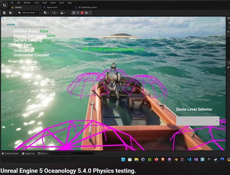
Task: Launch Visual Studio from the taskbar
Action: 196,159
